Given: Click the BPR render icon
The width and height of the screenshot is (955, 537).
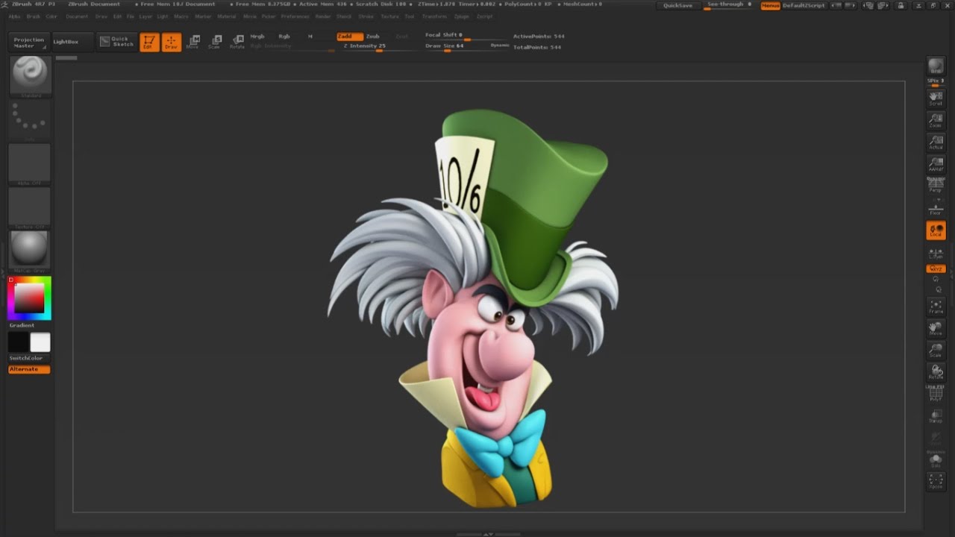Looking at the screenshot, I should pyautogui.click(x=936, y=66).
